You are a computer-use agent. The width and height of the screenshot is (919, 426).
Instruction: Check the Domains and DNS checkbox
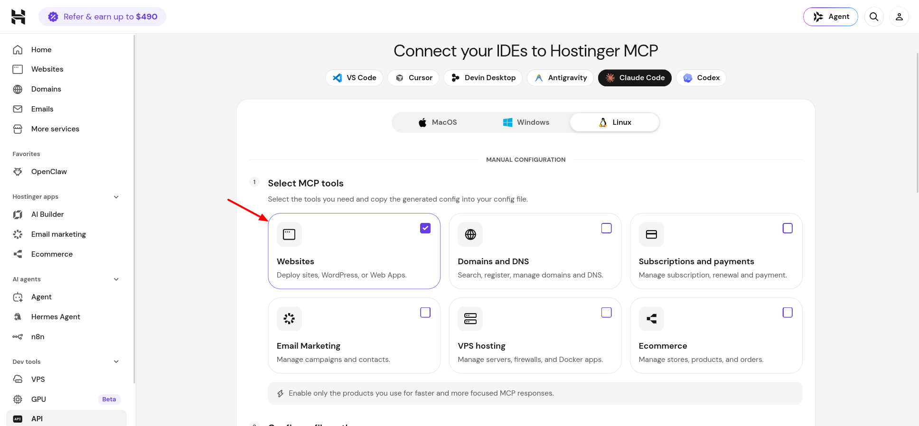pos(607,228)
